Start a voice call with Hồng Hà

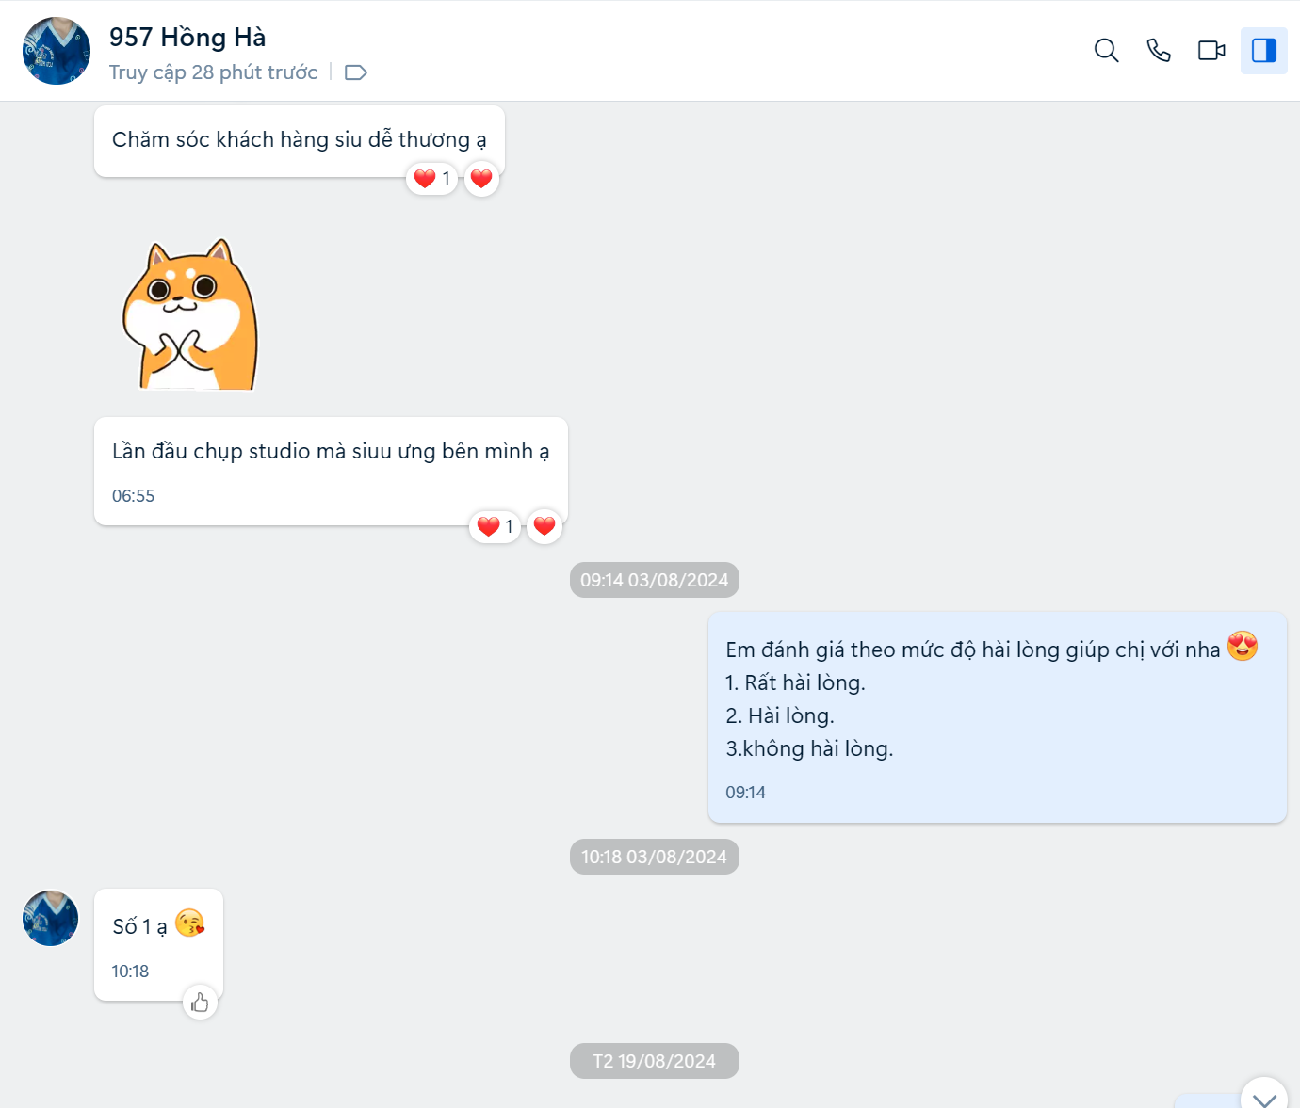tap(1159, 50)
